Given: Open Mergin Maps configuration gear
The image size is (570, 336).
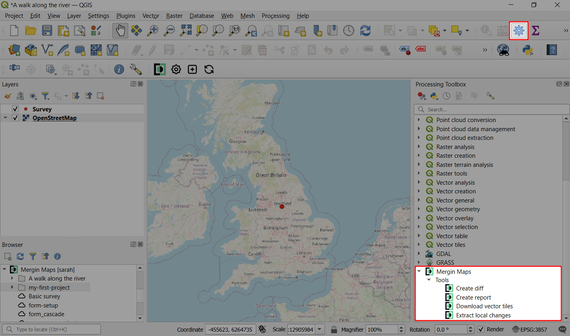Looking at the screenshot, I should (176, 69).
